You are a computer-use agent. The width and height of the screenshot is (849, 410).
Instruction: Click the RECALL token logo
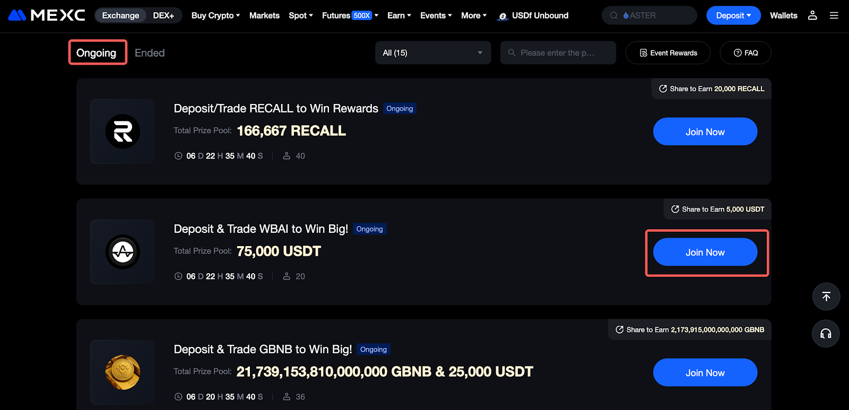(x=123, y=132)
